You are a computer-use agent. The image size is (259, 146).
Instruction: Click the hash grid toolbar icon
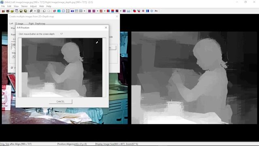coord(143,11)
